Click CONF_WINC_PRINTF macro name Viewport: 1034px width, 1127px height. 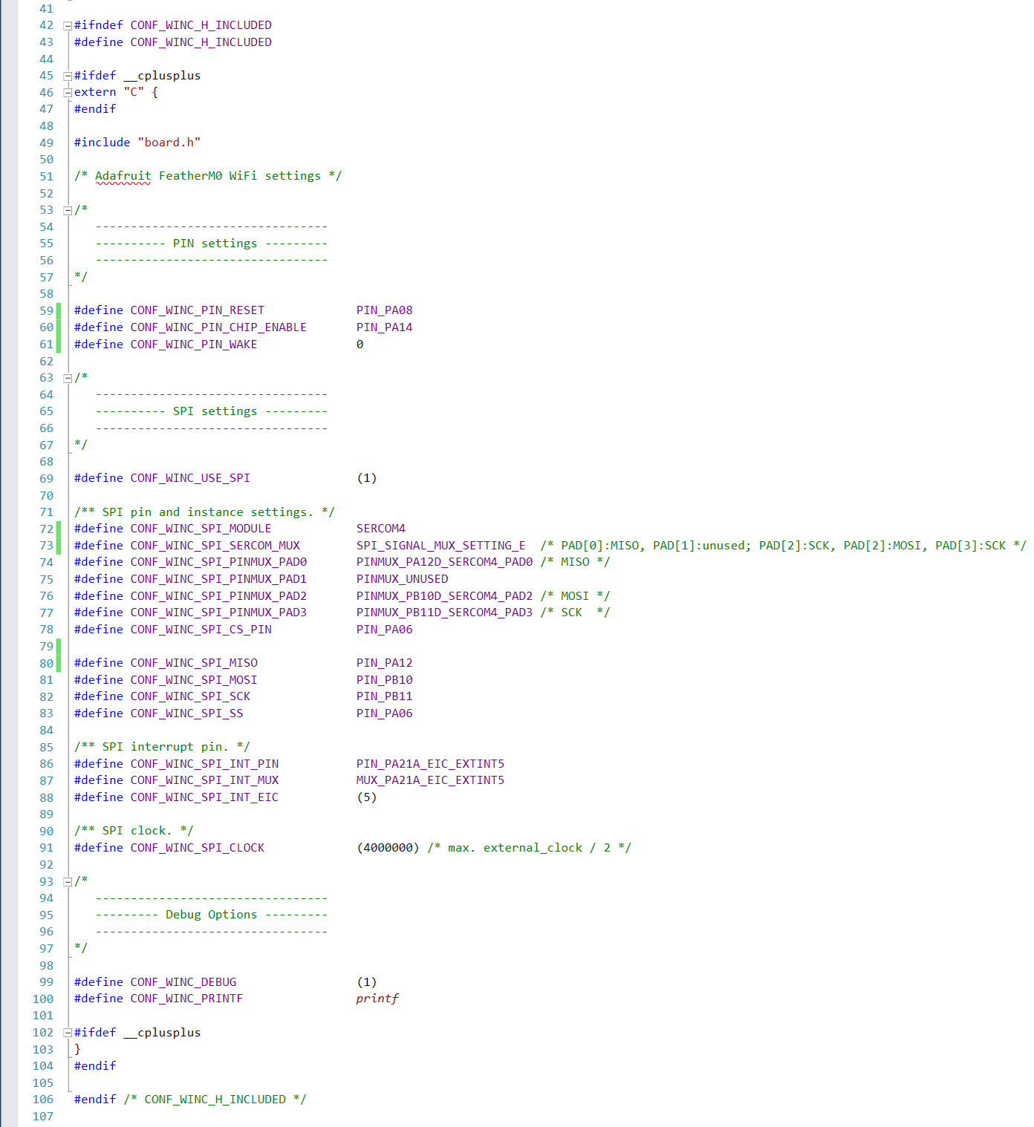tap(187, 999)
